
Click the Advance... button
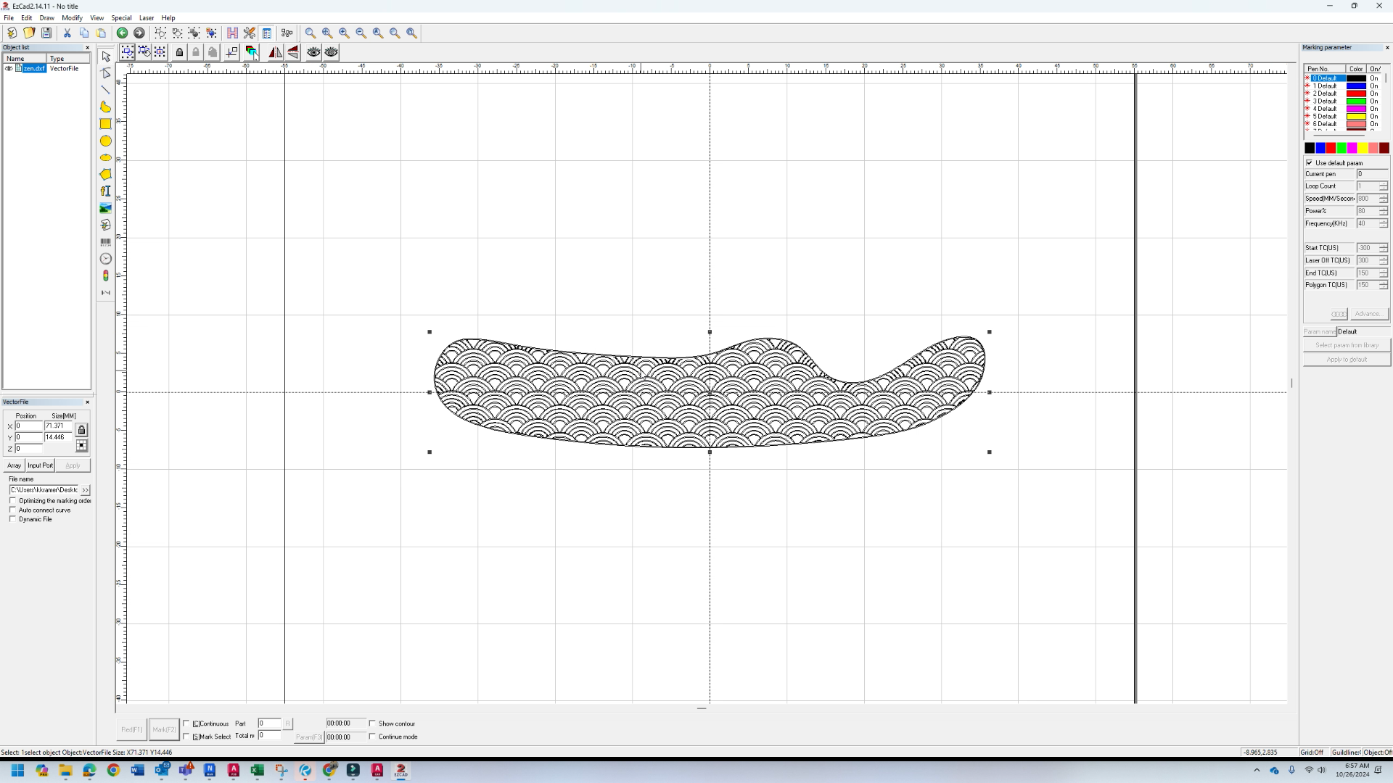coord(1368,314)
